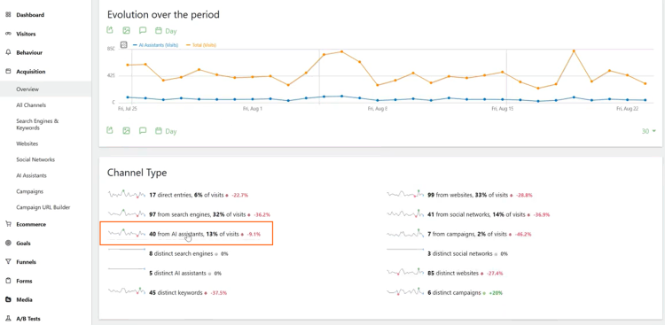665x325 pixels.
Task: Click the export icon below the chart
Action: (110, 130)
